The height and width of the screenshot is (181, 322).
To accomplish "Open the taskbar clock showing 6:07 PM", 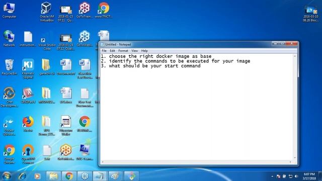I will (309, 176).
